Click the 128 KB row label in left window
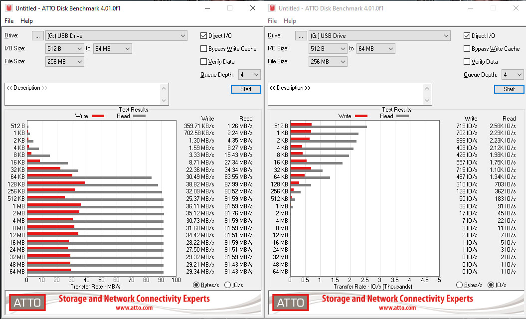 pyautogui.click(x=16, y=184)
